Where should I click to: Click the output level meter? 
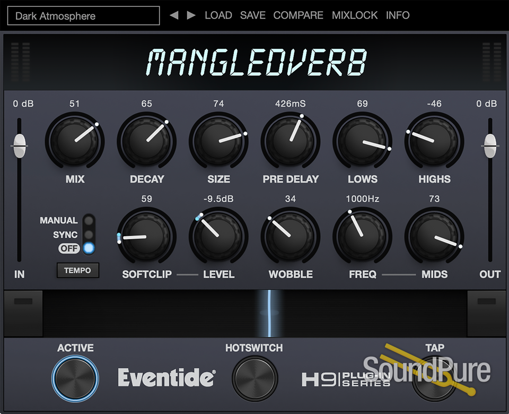492,62
